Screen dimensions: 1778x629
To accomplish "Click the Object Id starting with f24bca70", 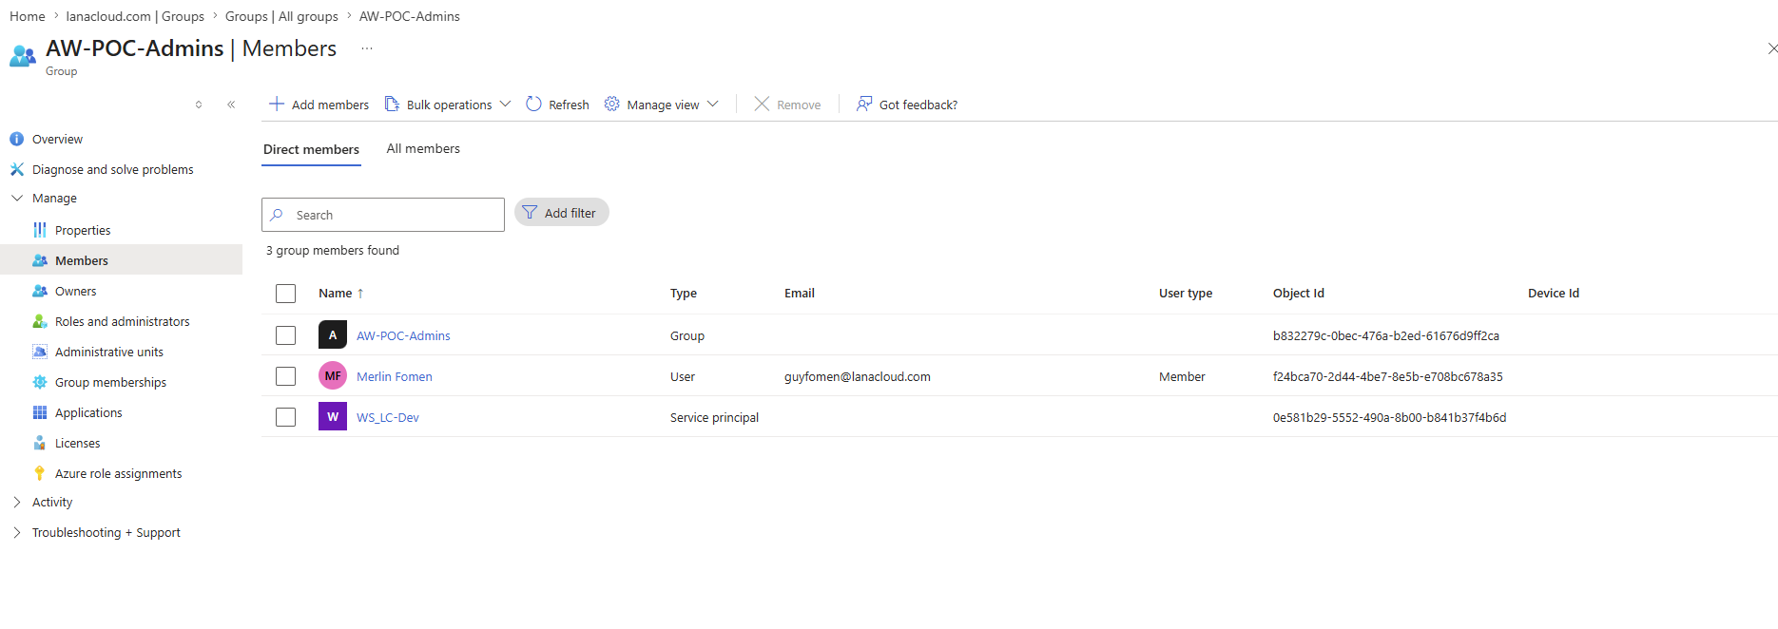I will pos(1388,376).
